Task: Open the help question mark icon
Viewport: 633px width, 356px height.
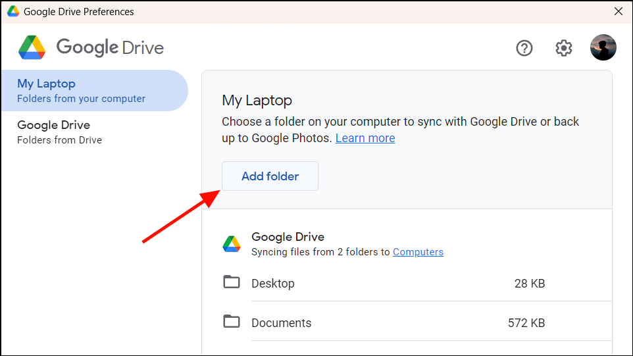Action: pyautogui.click(x=524, y=48)
